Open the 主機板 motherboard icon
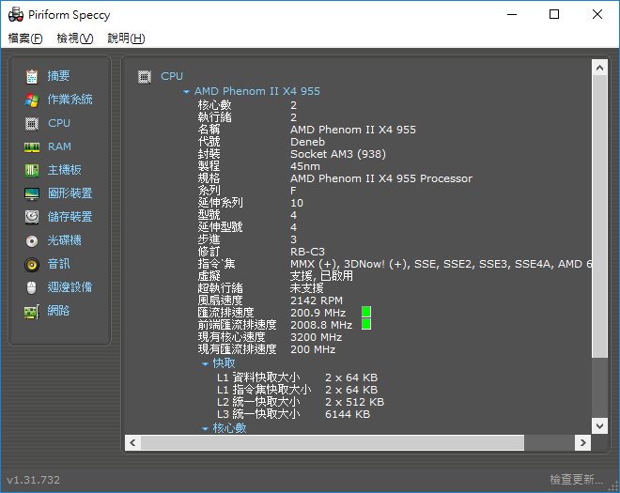The width and height of the screenshot is (620, 493). pyautogui.click(x=32, y=170)
